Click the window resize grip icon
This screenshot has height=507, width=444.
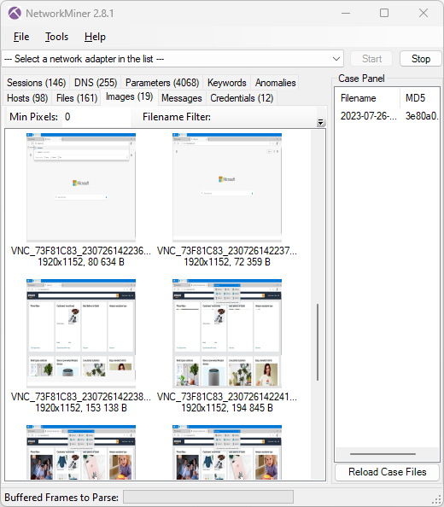coord(436,499)
